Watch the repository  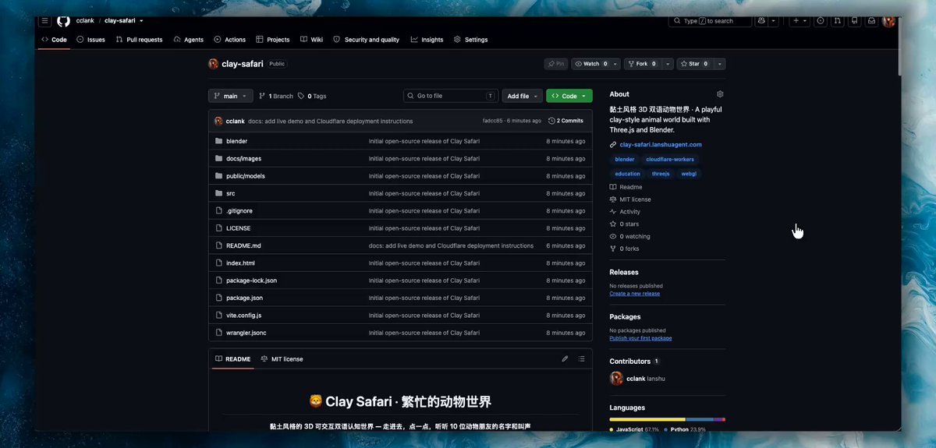[x=591, y=64]
